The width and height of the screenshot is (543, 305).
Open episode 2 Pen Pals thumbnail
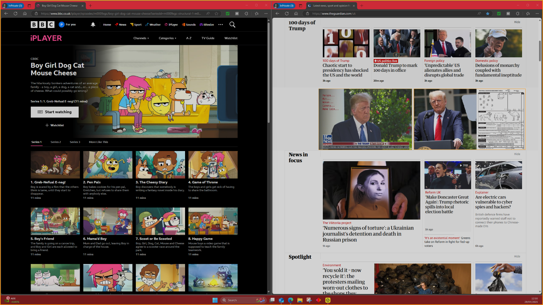pos(108,165)
